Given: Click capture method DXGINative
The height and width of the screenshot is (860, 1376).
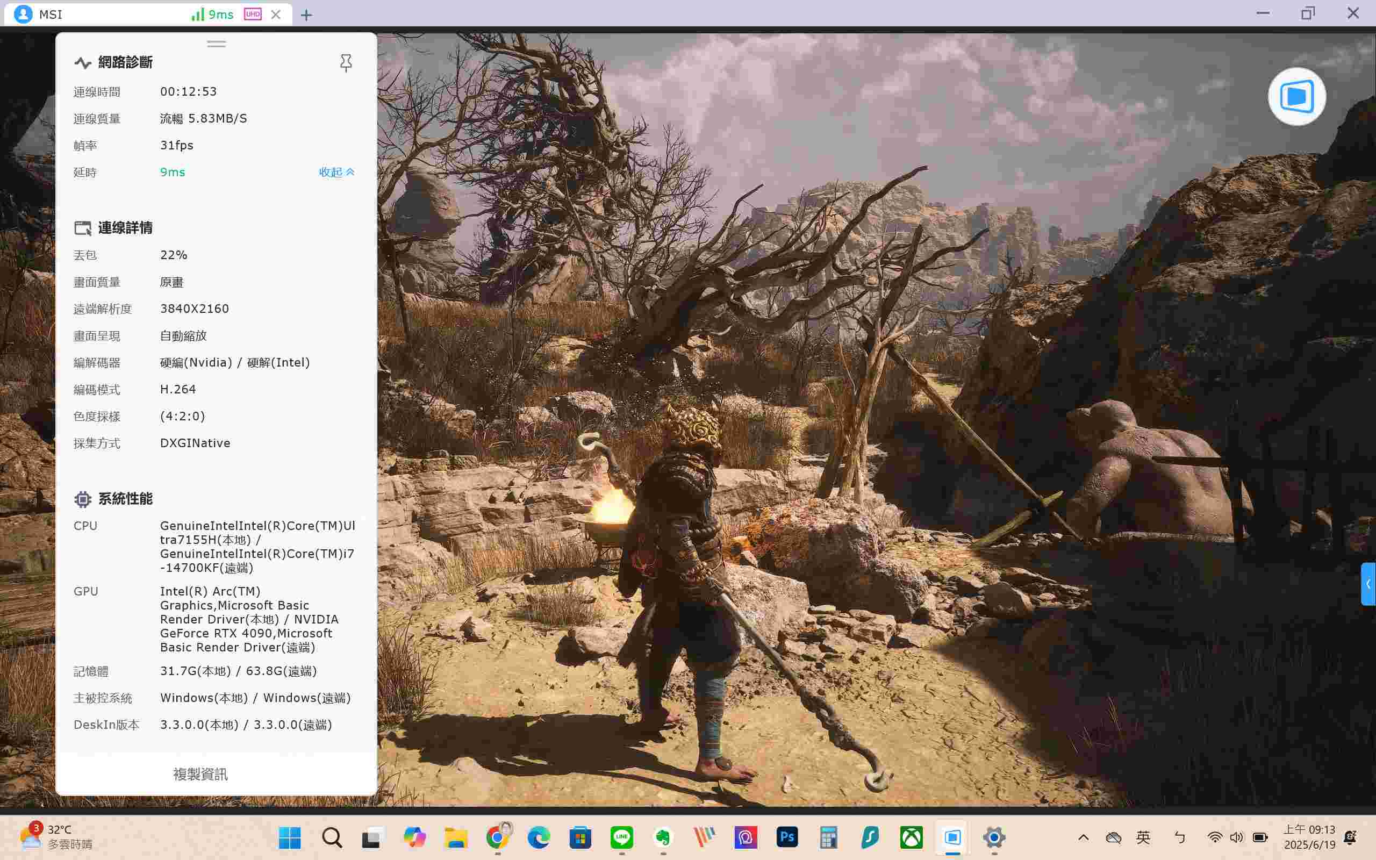Looking at the screenshot, I should (x=195, y=443).
